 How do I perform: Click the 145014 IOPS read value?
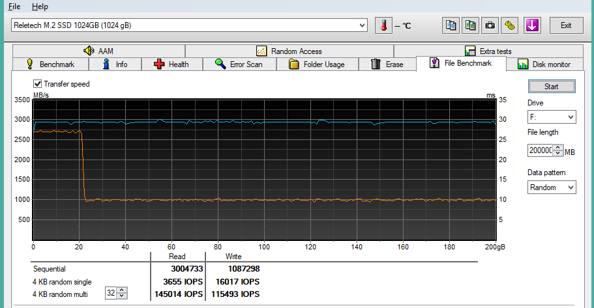pyautogui.click(x=179, y=294)
